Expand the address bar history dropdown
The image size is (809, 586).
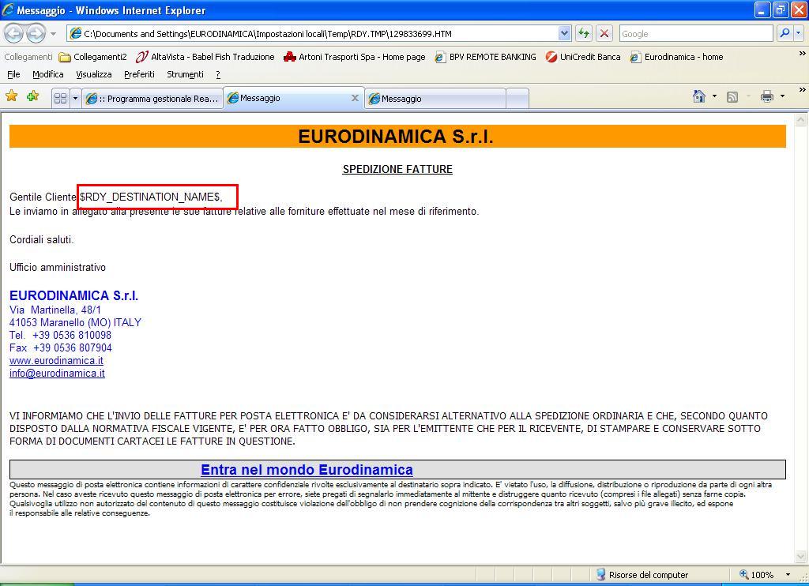(x=564, y=33)
